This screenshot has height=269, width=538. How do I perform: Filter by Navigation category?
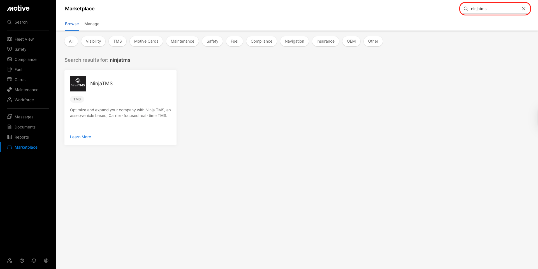click(x=294, y=41)
